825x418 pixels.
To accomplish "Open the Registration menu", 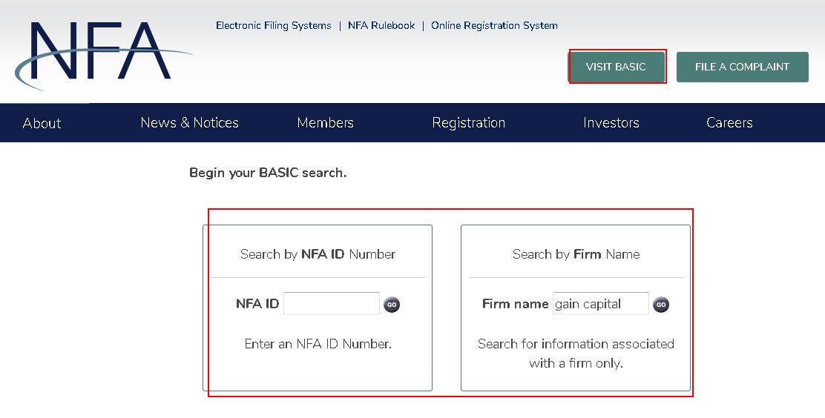I will click(x=468, y=123).
